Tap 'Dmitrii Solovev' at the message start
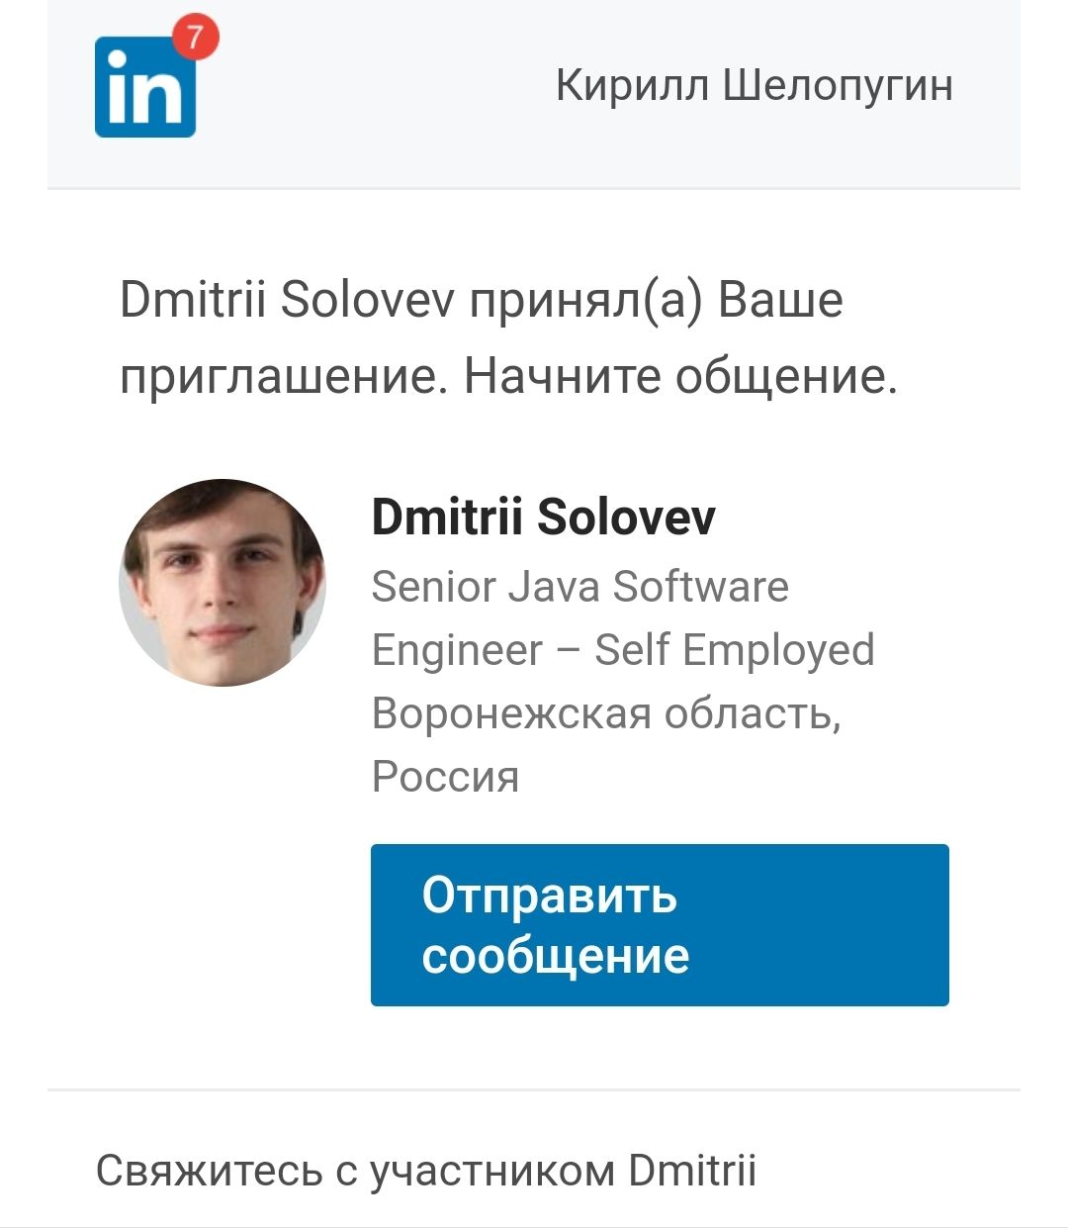 point(287,300)
